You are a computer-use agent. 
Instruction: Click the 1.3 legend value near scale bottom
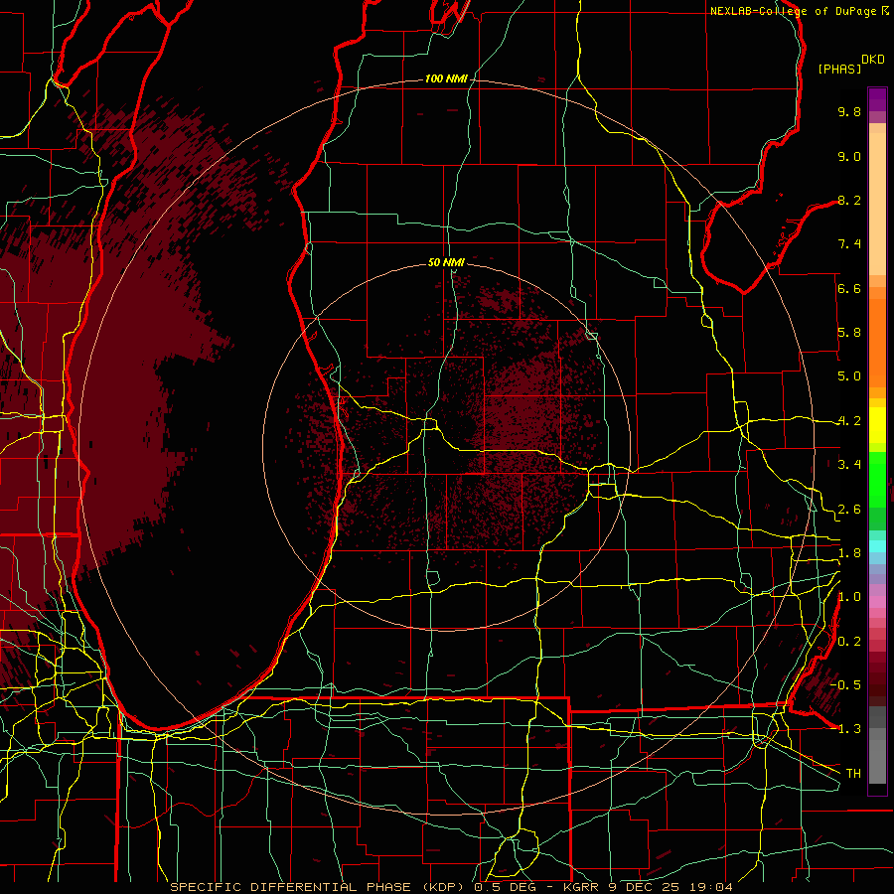click(x=845, y=729)
